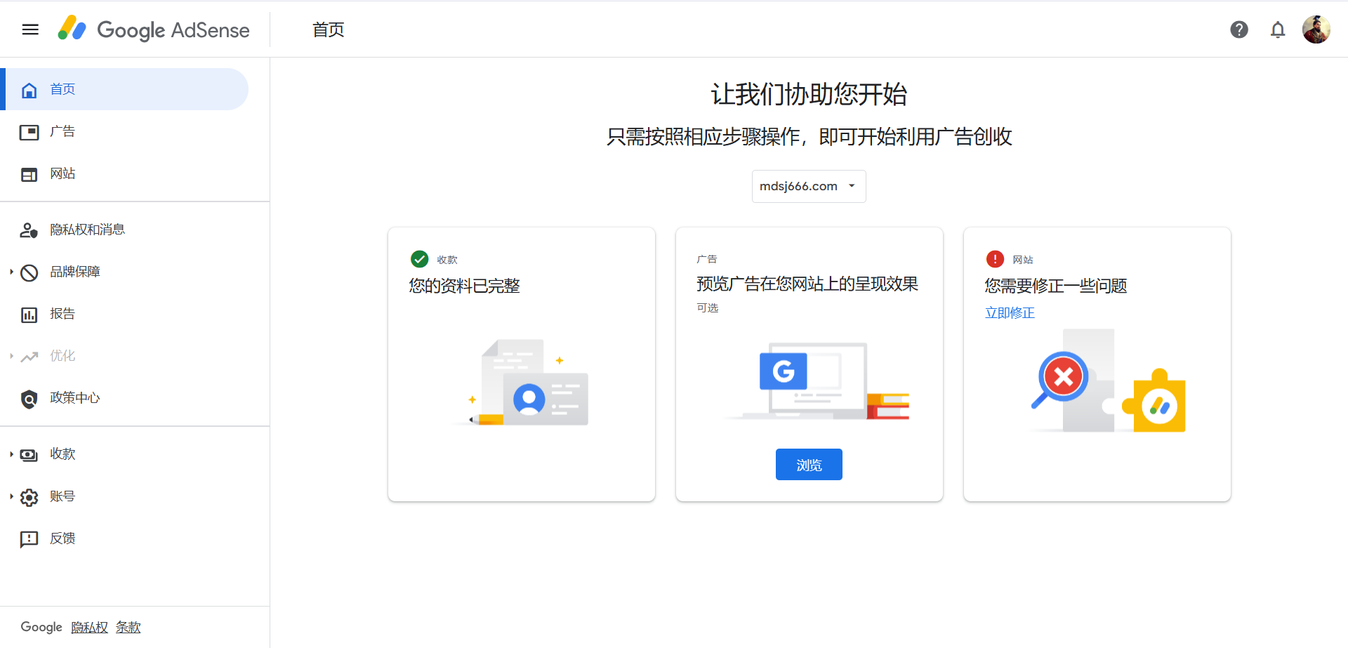Image resolution: width=1348 pixels, height=648 pixels.
Task: Click the 政策中心 shield icon
Action: (x=29, y=399)
